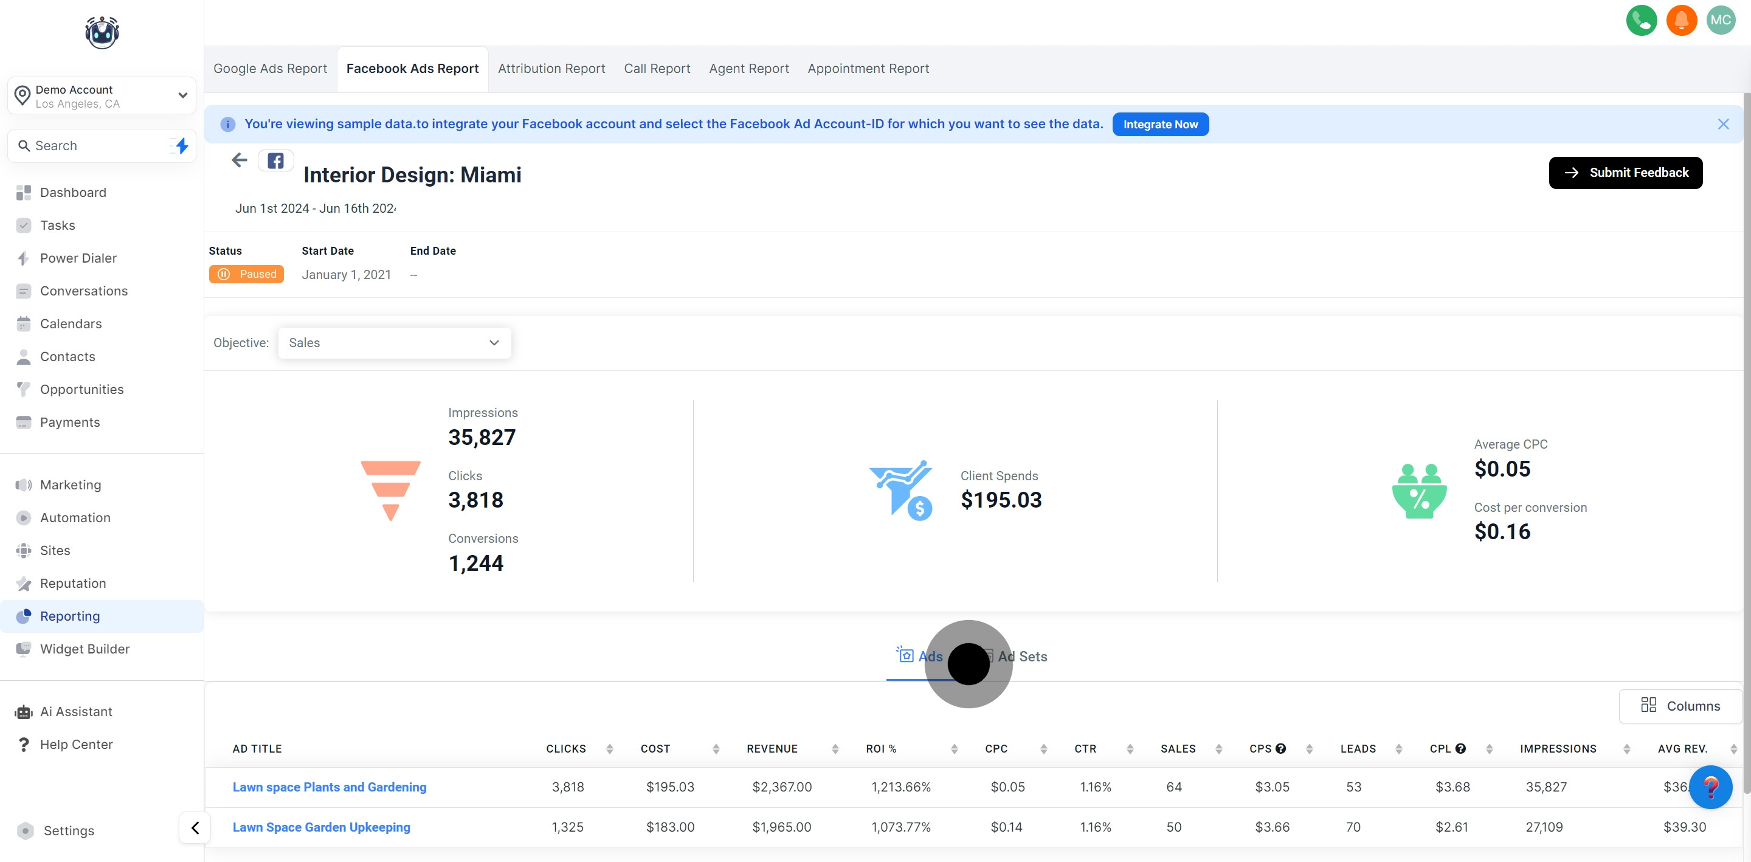The image size is (1751, 862).
Task: Switch to Attribution Report tab
Action: pos(551,69)
